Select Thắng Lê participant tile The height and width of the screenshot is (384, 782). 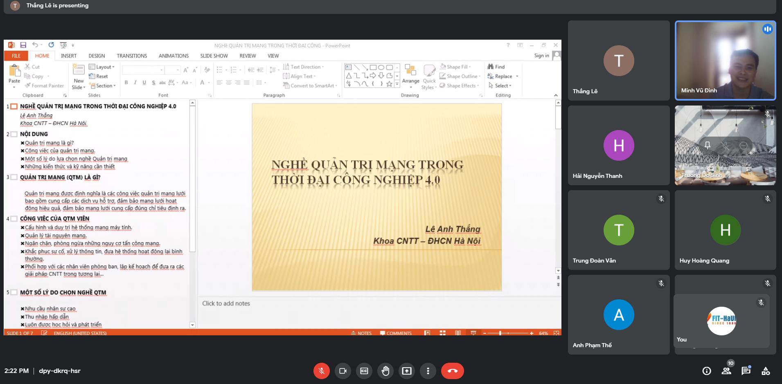[619, 61]
